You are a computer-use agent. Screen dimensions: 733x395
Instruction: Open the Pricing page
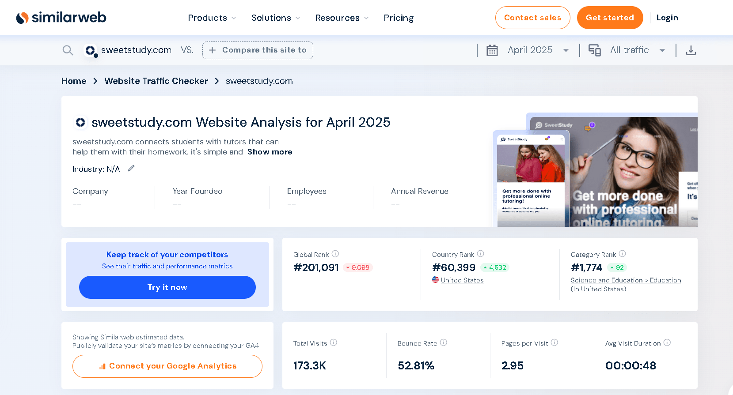398,18
